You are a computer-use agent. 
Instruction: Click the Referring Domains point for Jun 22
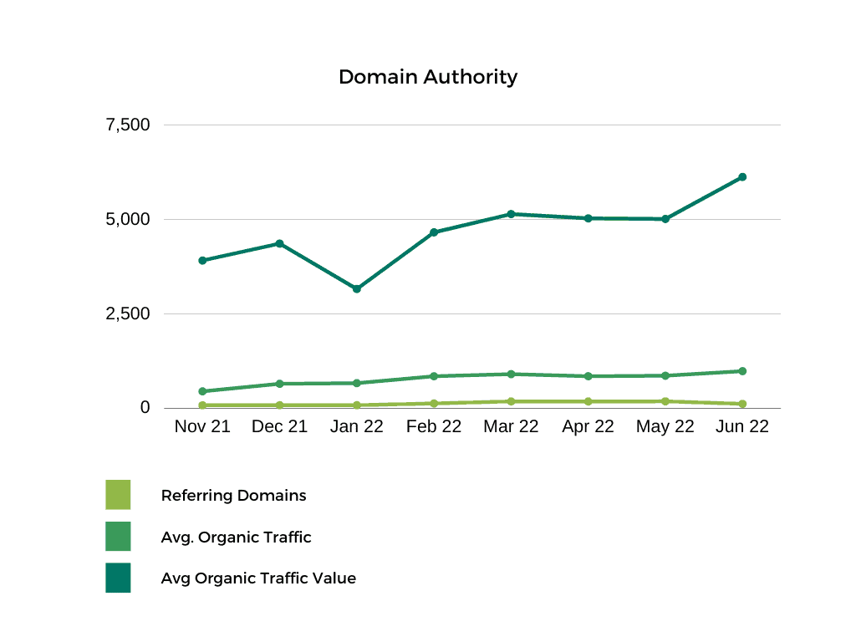click(742, 404)
